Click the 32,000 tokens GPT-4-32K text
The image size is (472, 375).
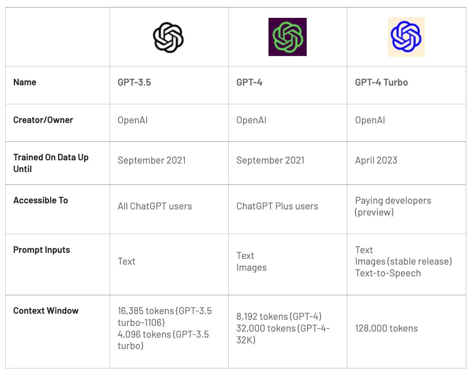[283, 334]
